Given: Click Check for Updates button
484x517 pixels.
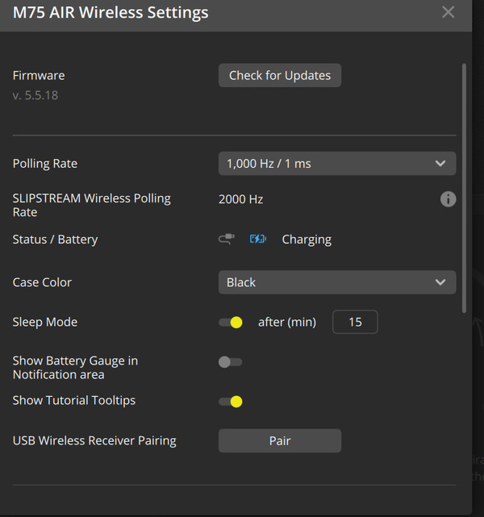Looking at the screenshot, I should click(x=280, y=76).
